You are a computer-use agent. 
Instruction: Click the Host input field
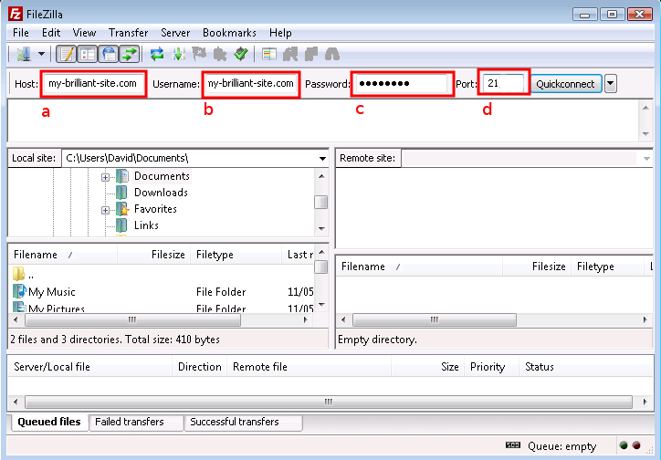tap(94, 83)
